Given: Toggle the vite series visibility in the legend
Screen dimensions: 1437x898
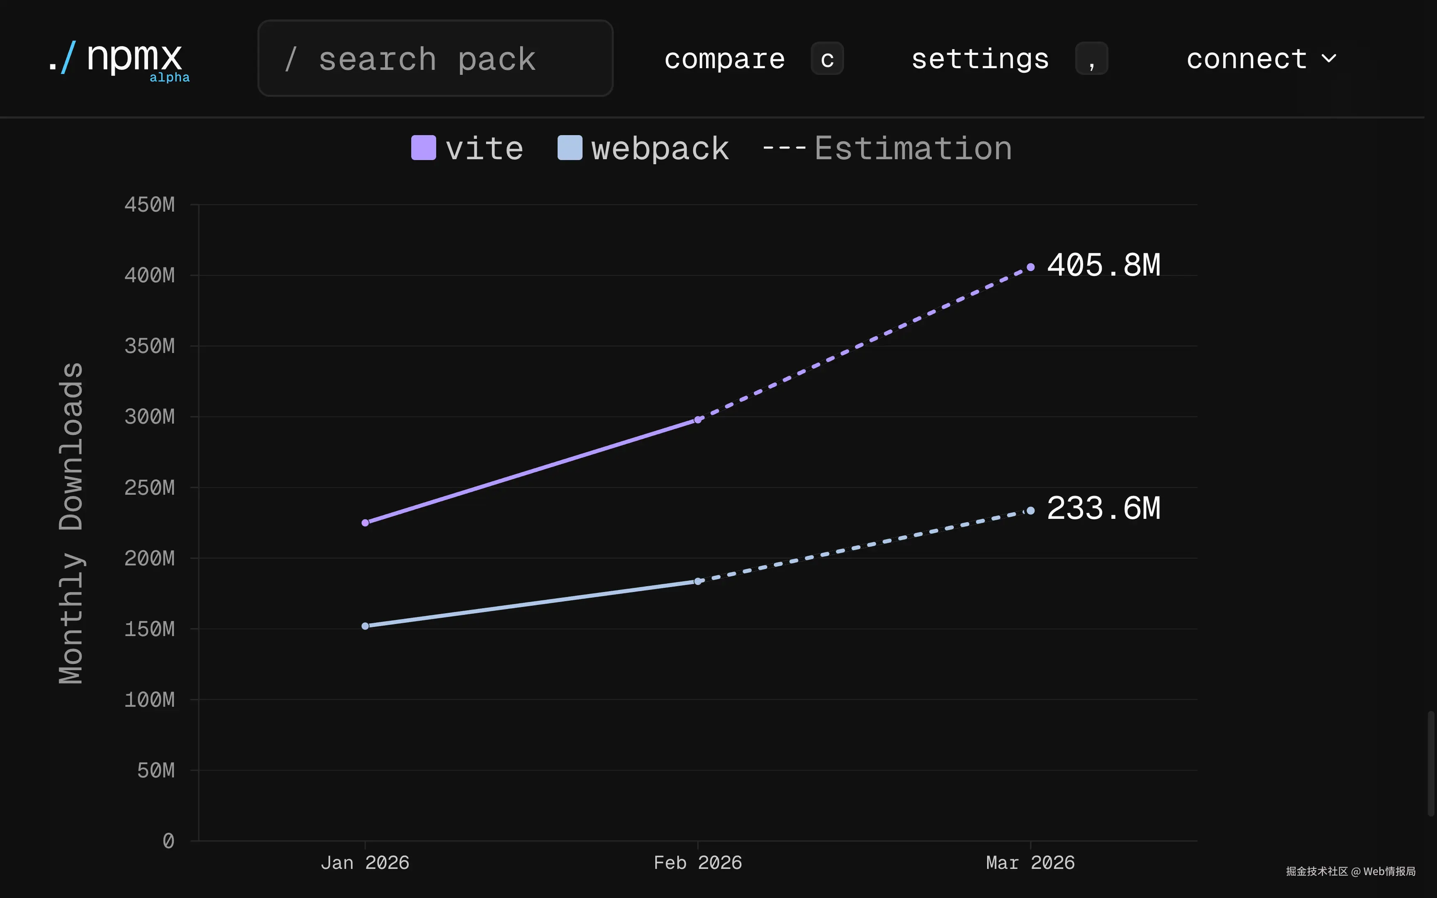Looking at the screenshot, I should (x=466, y=148).
